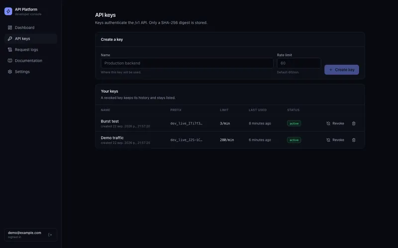Click the NAME column header
Image resolution: width=398 pixels, height=248 pixels.
coord(105,110)
